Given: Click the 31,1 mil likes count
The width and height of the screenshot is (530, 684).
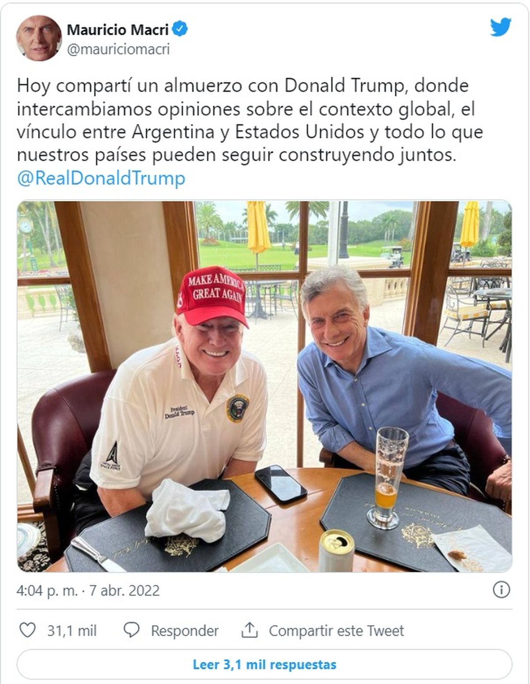Looking at the screenshot, I should [x=72, y=631].
